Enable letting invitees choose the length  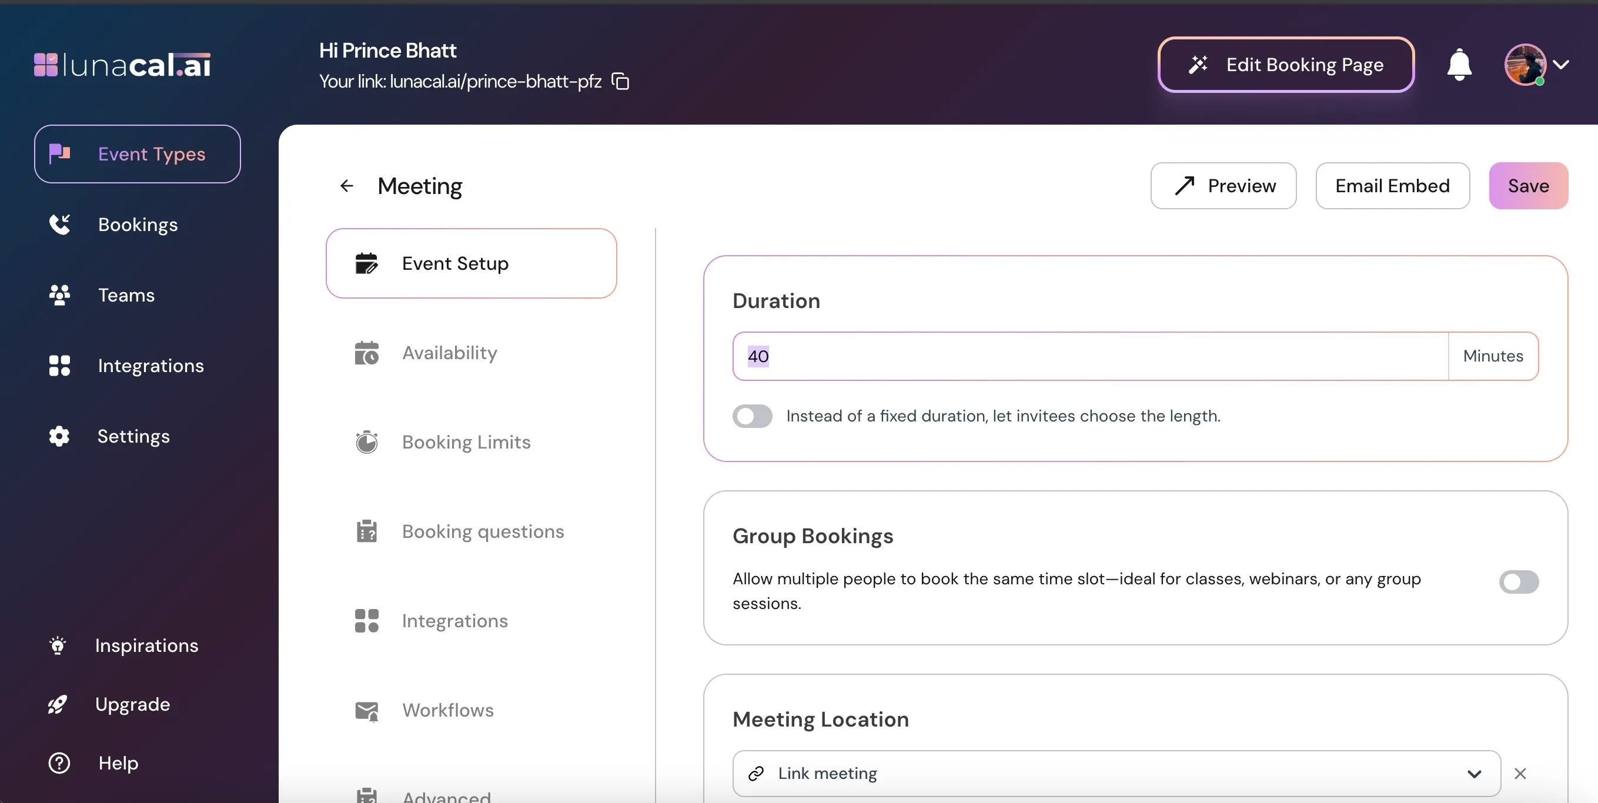[752, 416]
